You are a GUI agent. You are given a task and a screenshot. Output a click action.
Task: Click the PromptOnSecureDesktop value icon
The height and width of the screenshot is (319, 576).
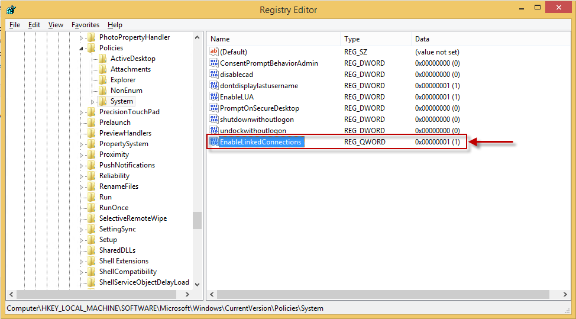point(214,108)
